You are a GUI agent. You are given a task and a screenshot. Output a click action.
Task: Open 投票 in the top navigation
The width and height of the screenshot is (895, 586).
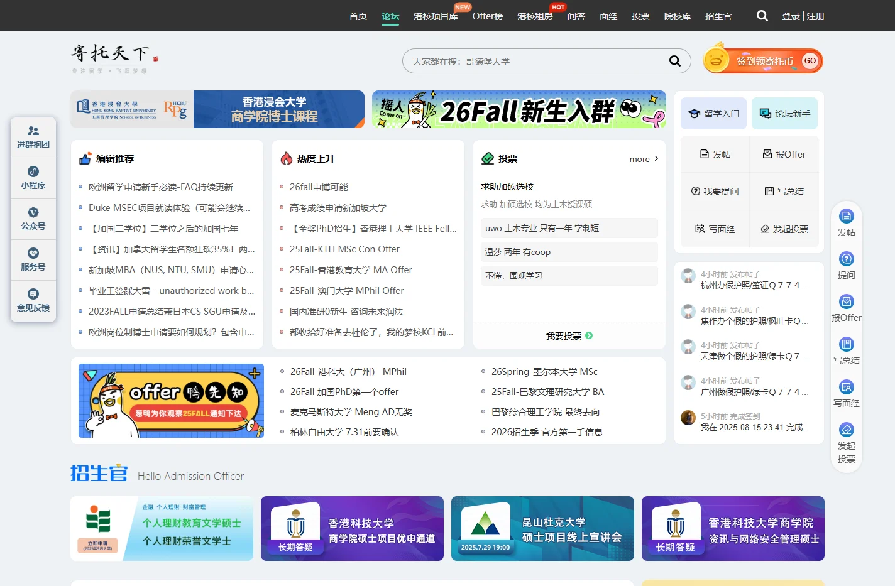click(x=640, y=16)
